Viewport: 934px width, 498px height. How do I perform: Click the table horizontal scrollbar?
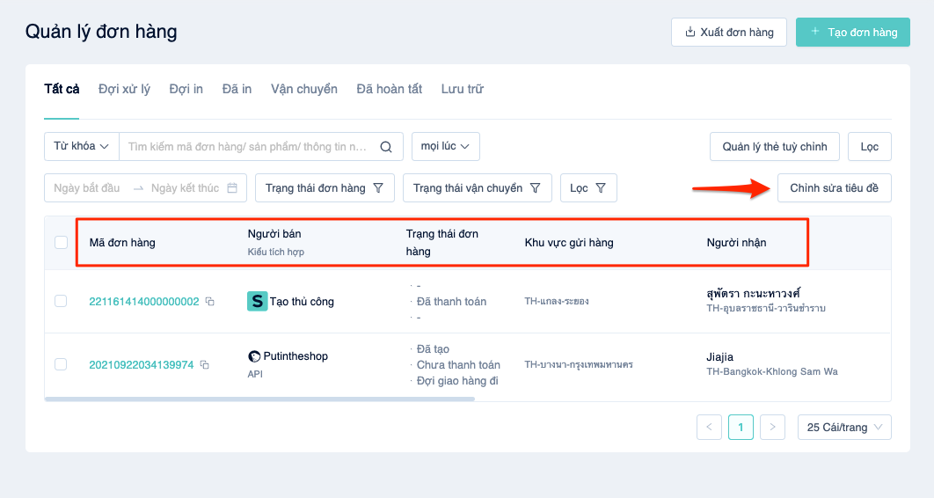coord(259,399)
